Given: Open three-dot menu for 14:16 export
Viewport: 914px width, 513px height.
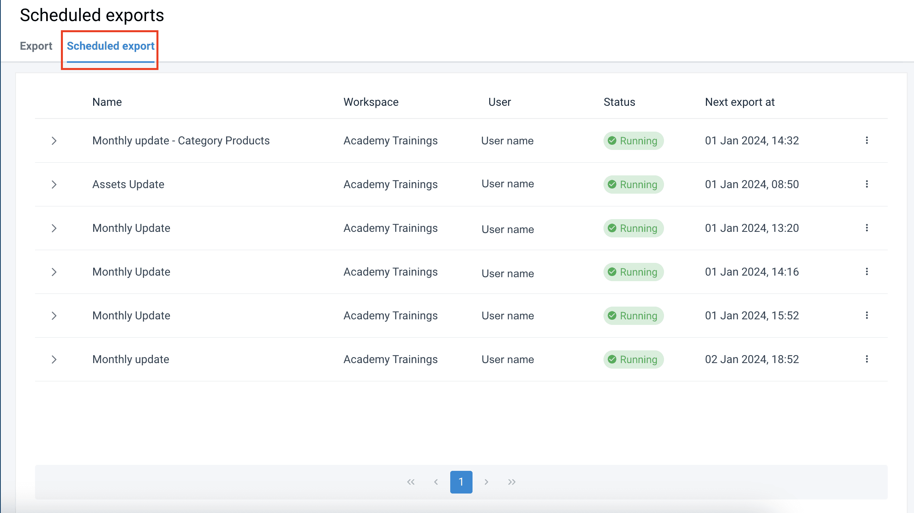Looking at the screenshot, I should click(867, 272).
